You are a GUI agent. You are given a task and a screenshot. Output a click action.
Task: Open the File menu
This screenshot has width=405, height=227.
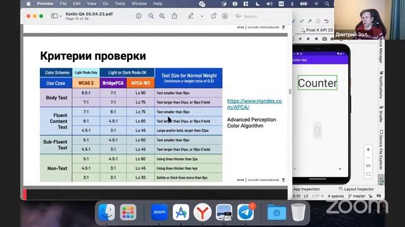[63, 4]
